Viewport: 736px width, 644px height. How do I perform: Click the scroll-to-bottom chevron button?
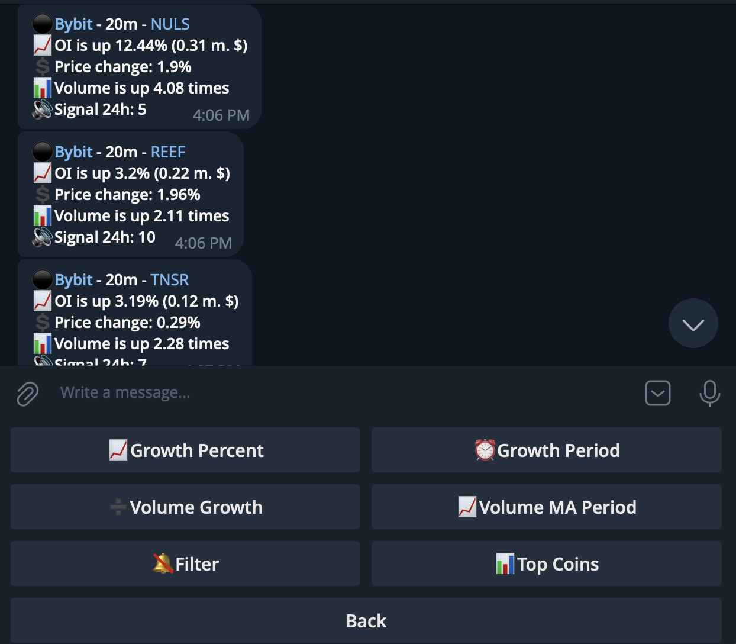(x=693, y=323)
